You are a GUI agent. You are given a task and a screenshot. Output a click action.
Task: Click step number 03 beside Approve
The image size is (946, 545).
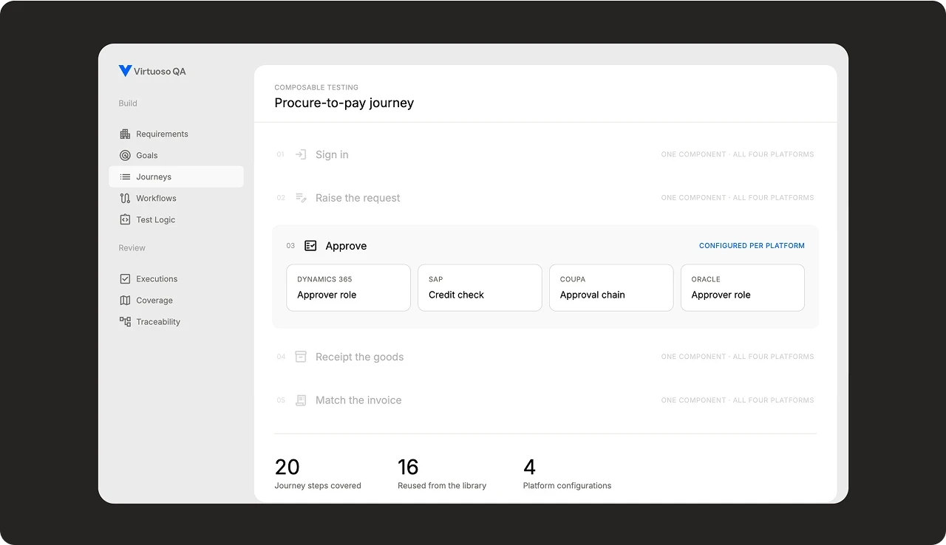pyautogui.click(x=290, y=246)
